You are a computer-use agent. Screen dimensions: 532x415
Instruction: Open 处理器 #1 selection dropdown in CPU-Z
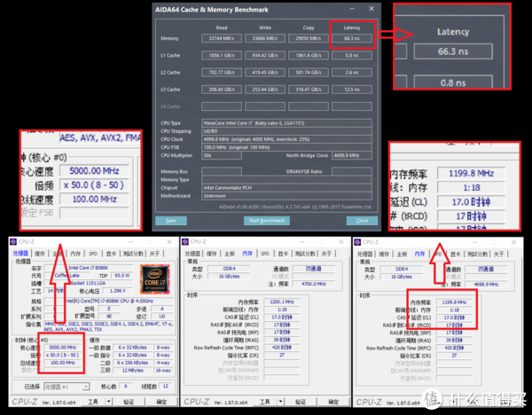(x=66, y=387)
